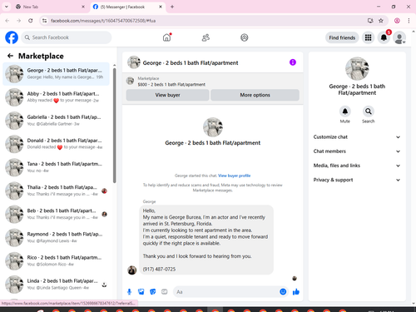Open the Friends icon in top bar

pos(206,37)
